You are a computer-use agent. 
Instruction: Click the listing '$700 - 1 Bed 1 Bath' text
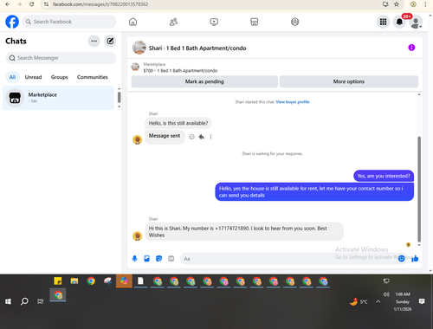pyautogui.click(x=180, y=71)
